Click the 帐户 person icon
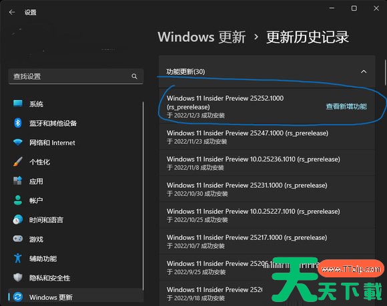Viewport: 387px width, 306px height. (18, 200)
